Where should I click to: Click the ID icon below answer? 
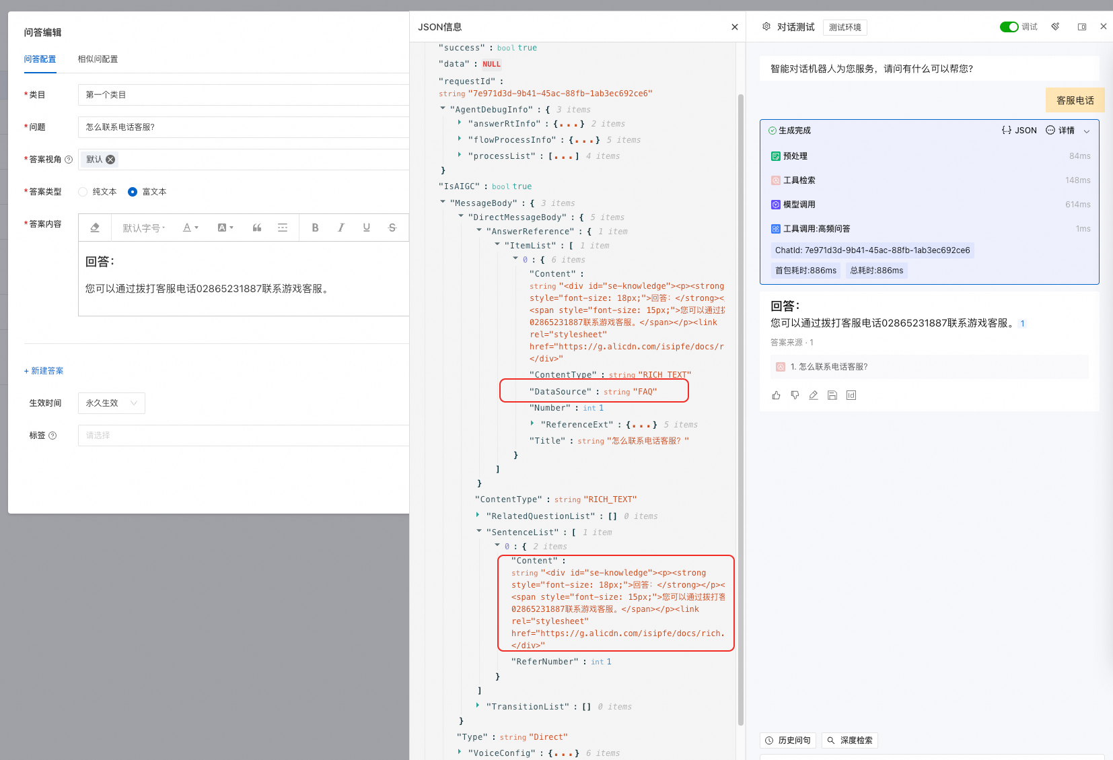click(x=851, y=395)
